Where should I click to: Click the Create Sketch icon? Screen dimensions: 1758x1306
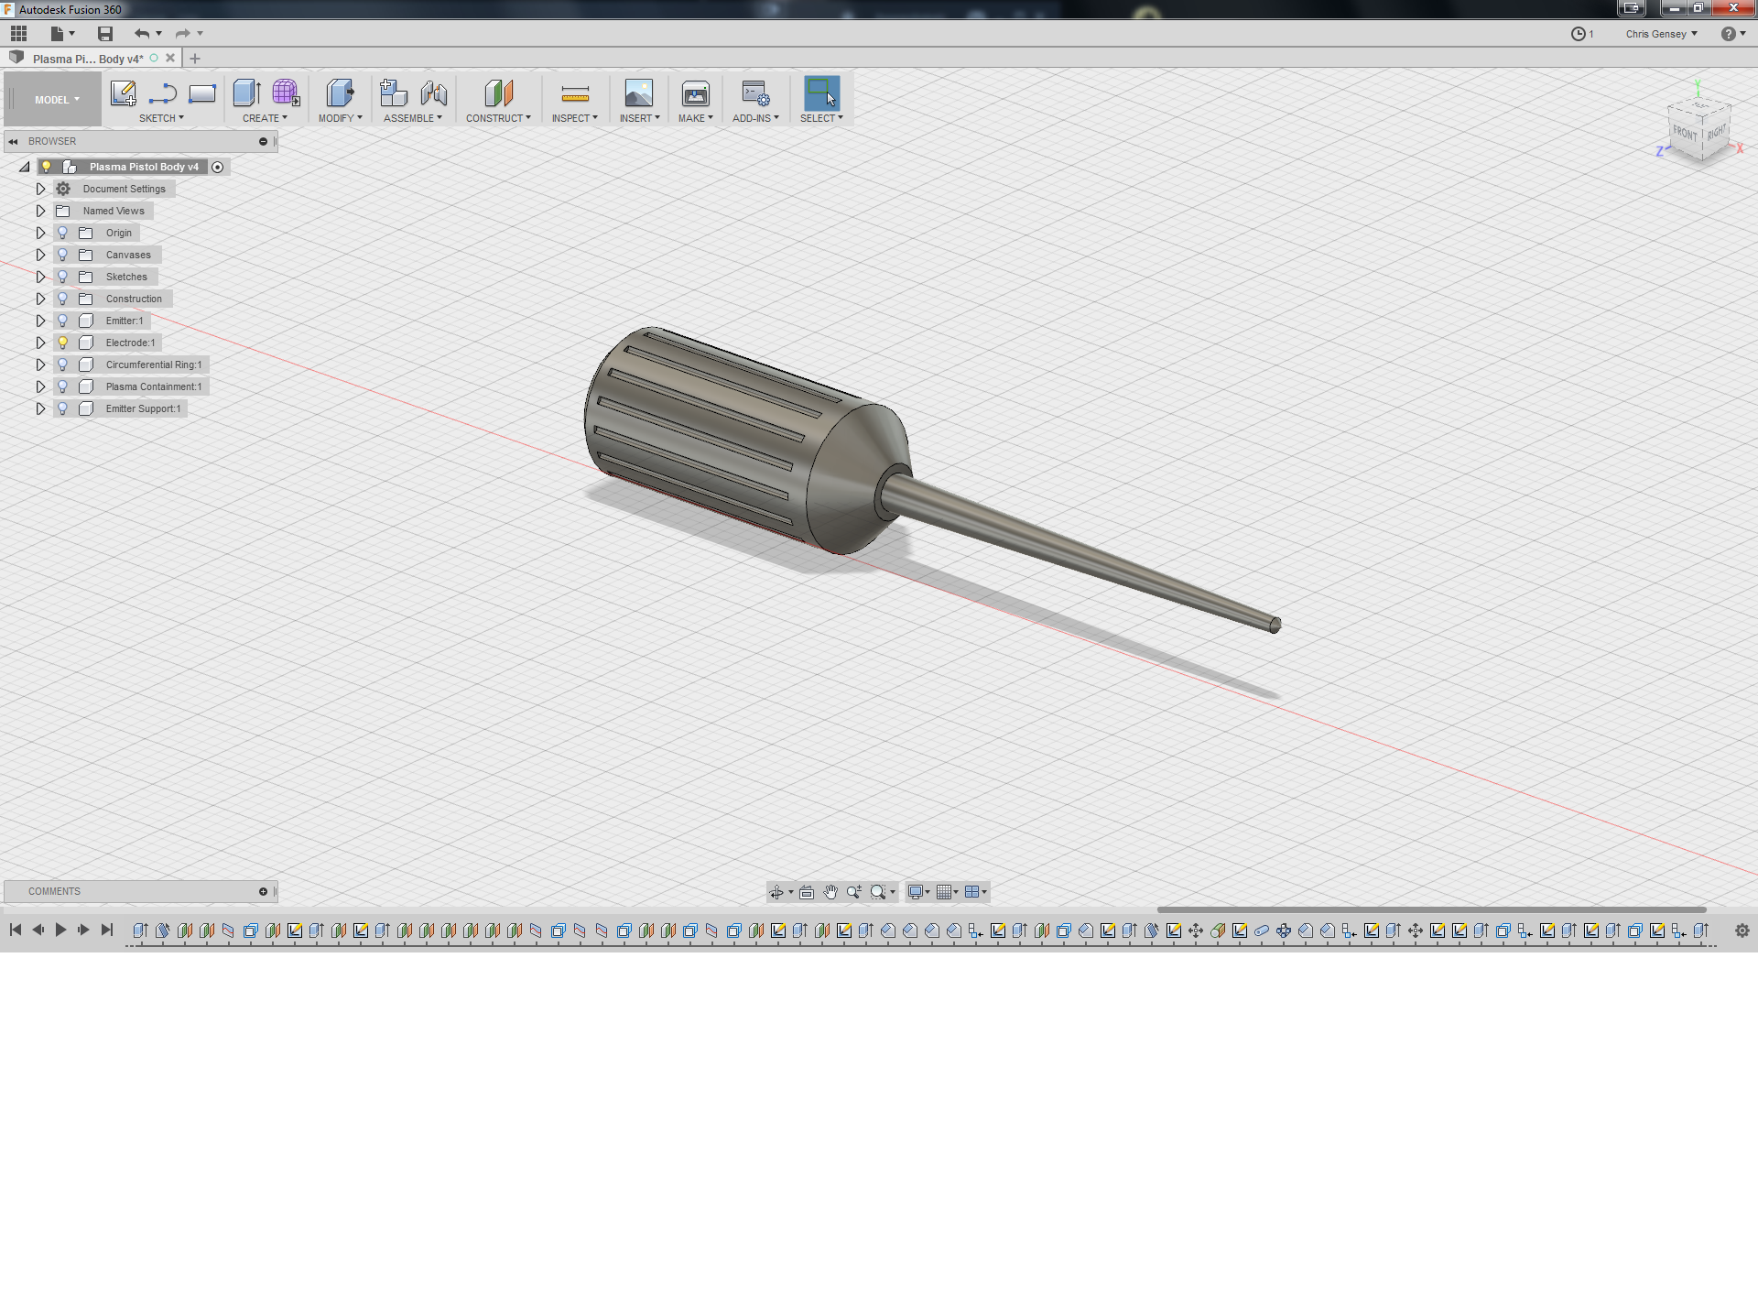coord(123,93)
